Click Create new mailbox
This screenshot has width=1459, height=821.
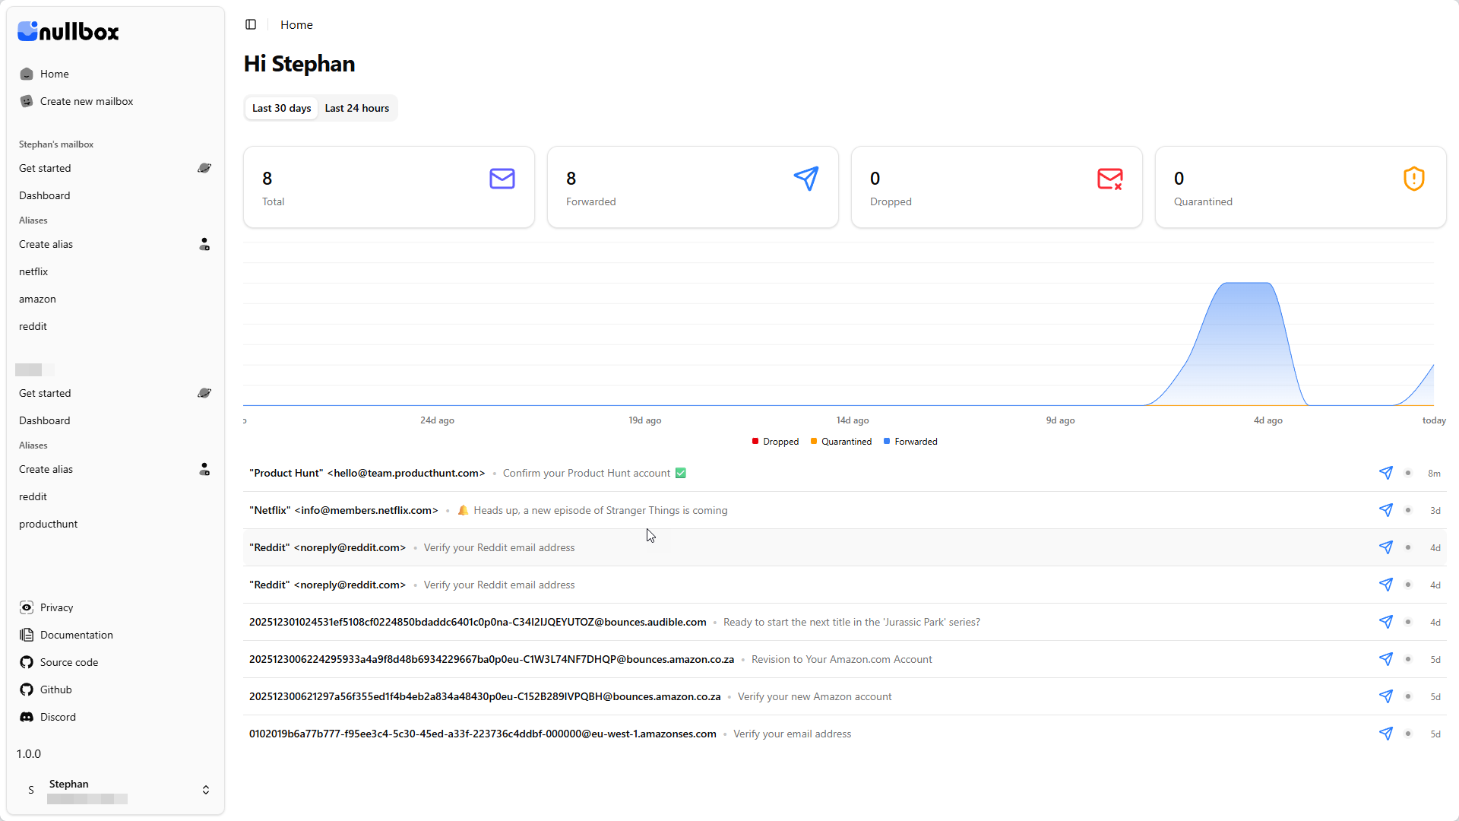point(87,101)
